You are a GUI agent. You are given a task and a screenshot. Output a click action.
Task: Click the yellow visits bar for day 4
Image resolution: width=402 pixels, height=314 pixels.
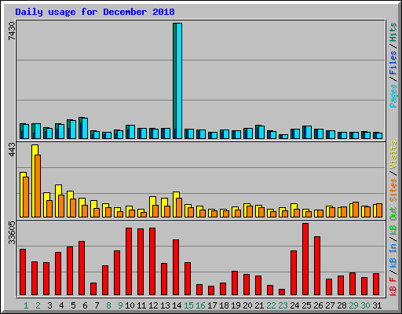[x=57, y=201]
